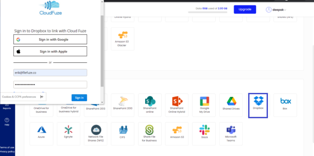The height and width of the screenshot is (156, 314).
Task: Click the Sign in button
Action: click(79, 97)
